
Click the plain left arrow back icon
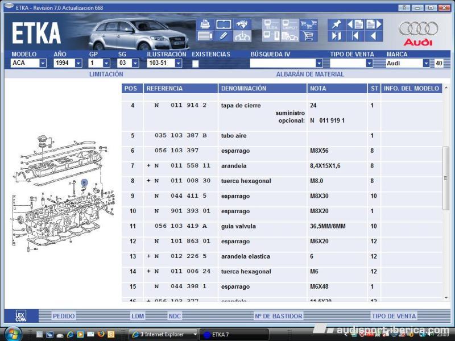374,36
